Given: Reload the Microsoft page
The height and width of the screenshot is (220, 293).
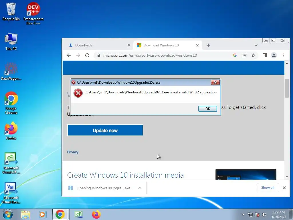Looking at the screenshot, I should tap(87, 55).
